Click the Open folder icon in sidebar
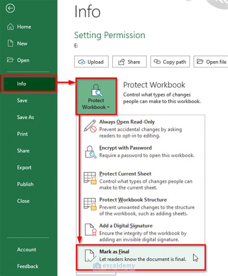The width and height of the screenshot is (228, 276). 10,60
